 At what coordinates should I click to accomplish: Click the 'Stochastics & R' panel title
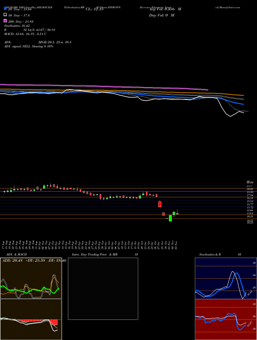point(210,254)
